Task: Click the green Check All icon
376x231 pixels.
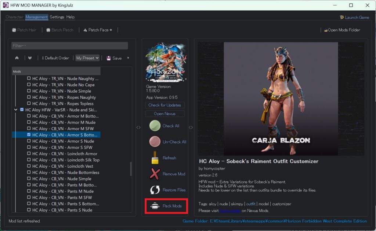Action: coord(155,126)
